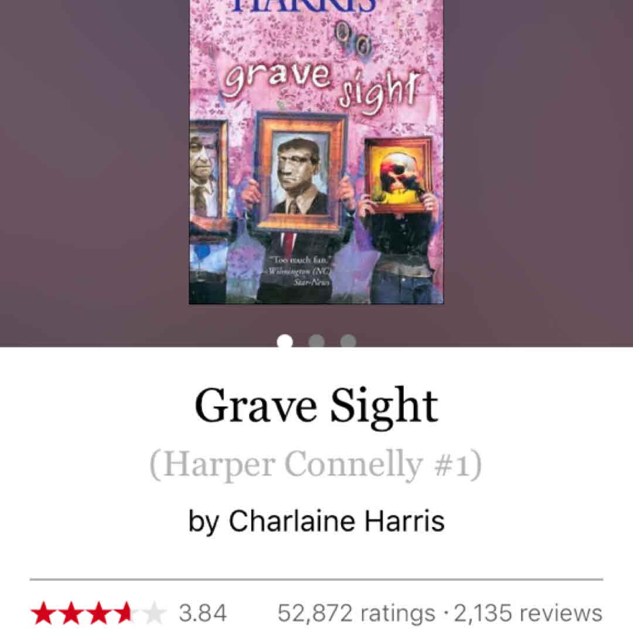Tap the skull painting on the cover
The image size is (633, 633).
click(398, 175)
